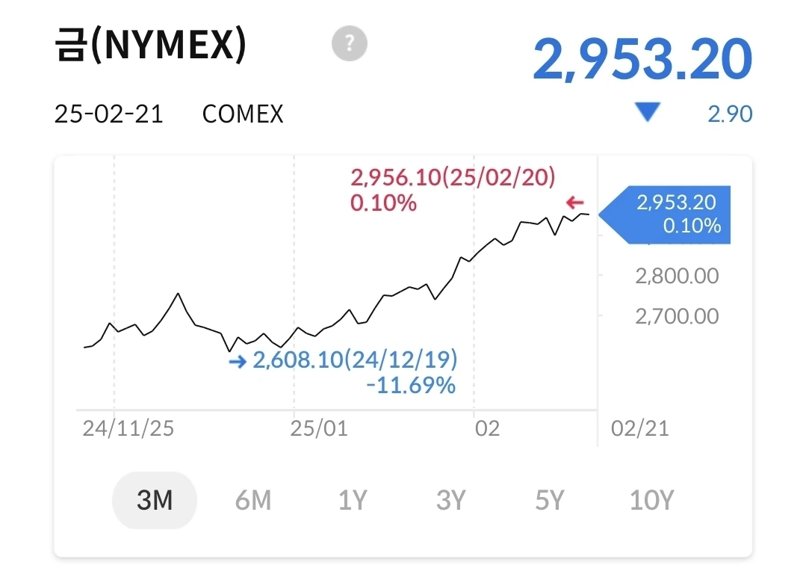Click the 02/21 end date label

640,429
